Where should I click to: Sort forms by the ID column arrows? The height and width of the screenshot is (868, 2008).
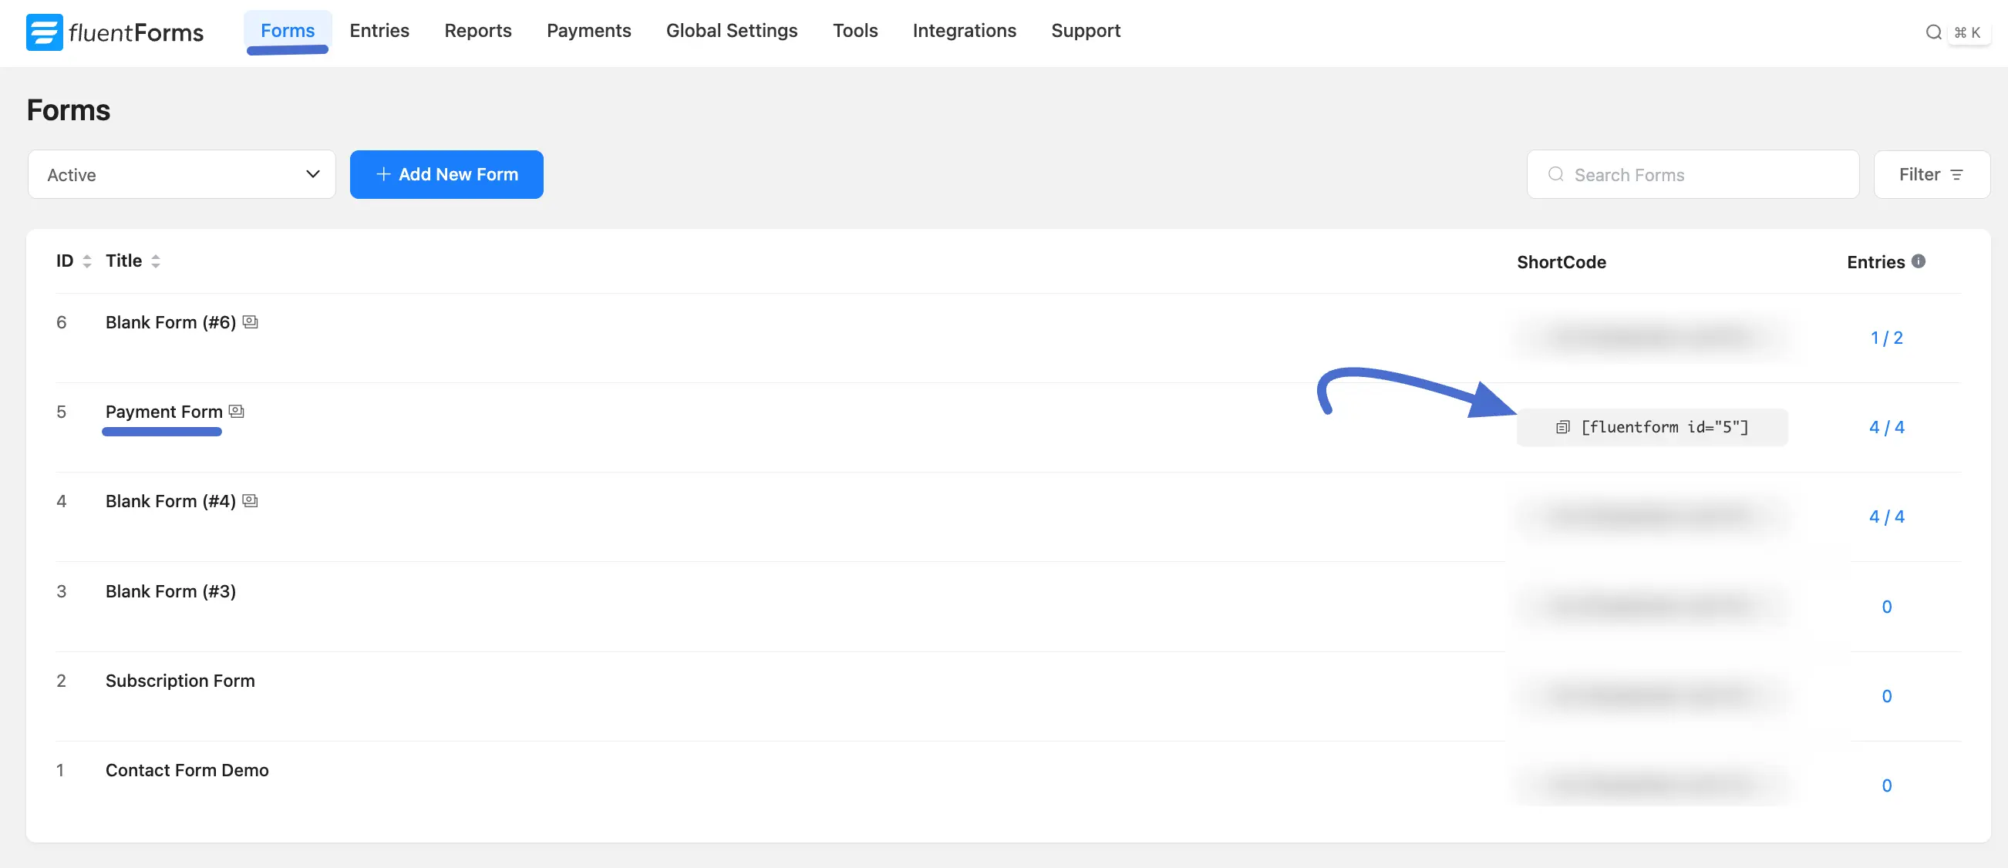point(86,261)
